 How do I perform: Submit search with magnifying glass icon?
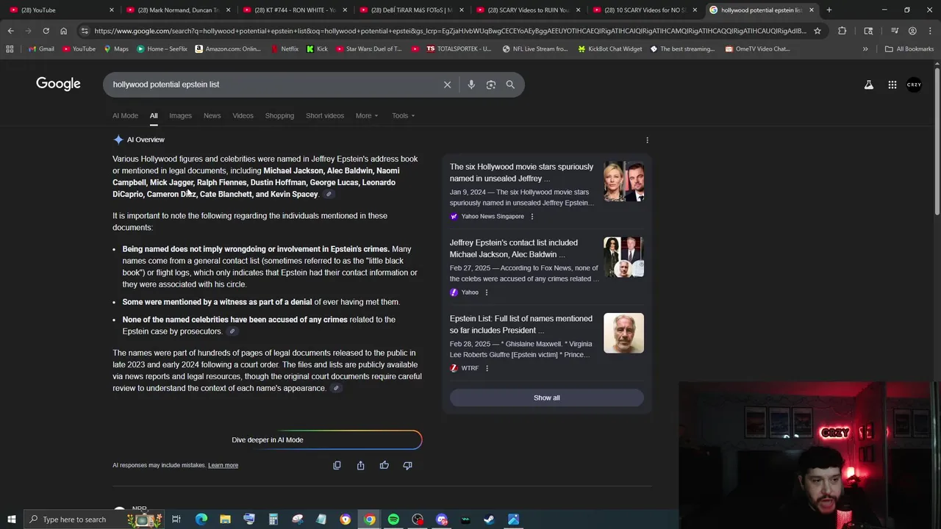tap(510, 84)
